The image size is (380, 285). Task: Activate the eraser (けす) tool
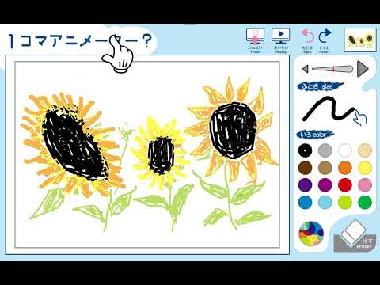click(x=355, y=236)
